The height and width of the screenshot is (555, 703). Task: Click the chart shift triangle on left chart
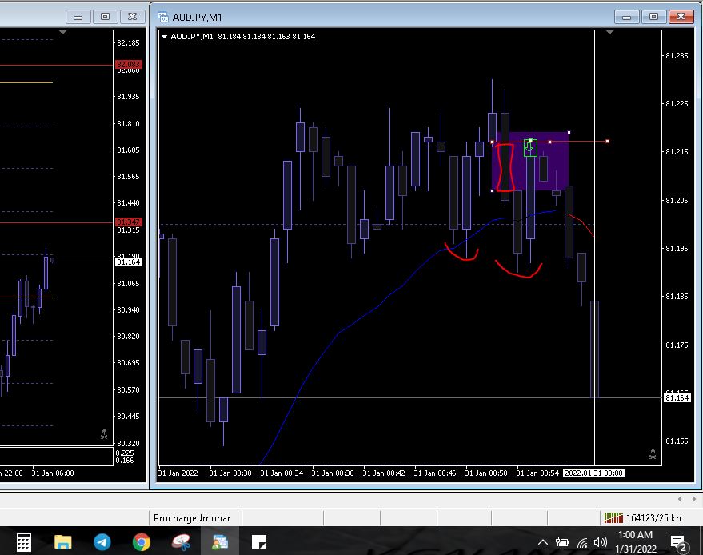tap(62, 32)
